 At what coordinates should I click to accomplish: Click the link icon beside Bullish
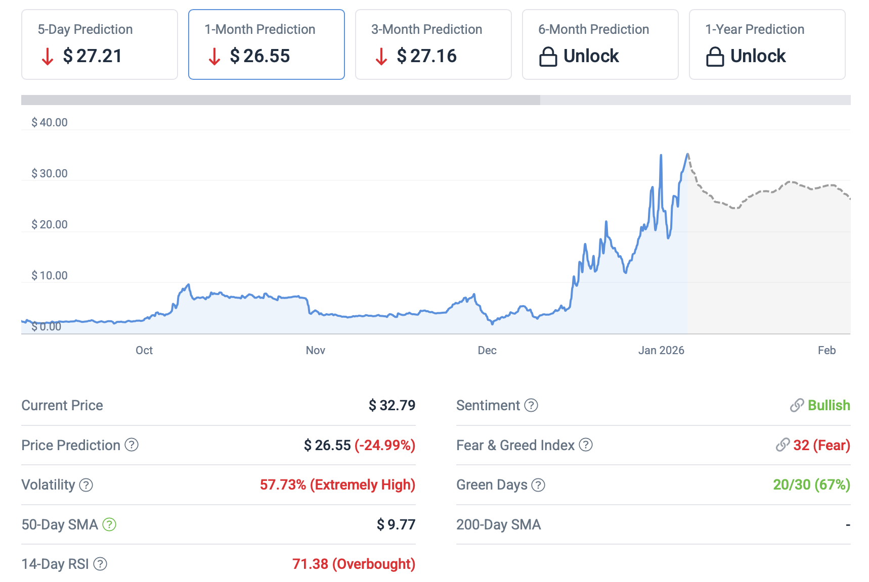point(797,405)
